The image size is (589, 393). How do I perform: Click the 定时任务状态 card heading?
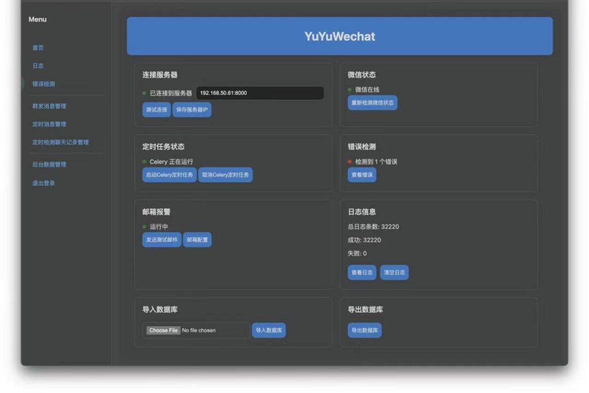click(x=163, y=147)
